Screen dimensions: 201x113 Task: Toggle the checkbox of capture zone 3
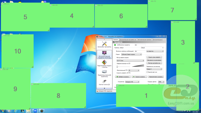pyautogui.click(x=172, y=22)
